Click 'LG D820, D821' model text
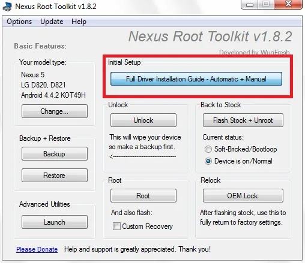This screenshot has width=305, height=263. point(43,85)
